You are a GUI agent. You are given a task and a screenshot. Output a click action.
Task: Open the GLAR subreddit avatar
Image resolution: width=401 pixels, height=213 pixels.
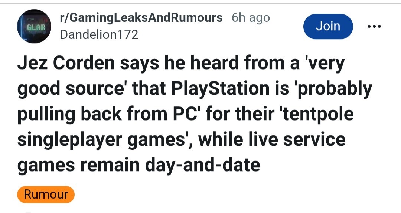pyautogui.click(x=34, y=27)
